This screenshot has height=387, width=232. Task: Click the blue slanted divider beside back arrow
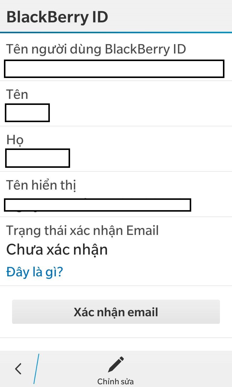point(36,369)
